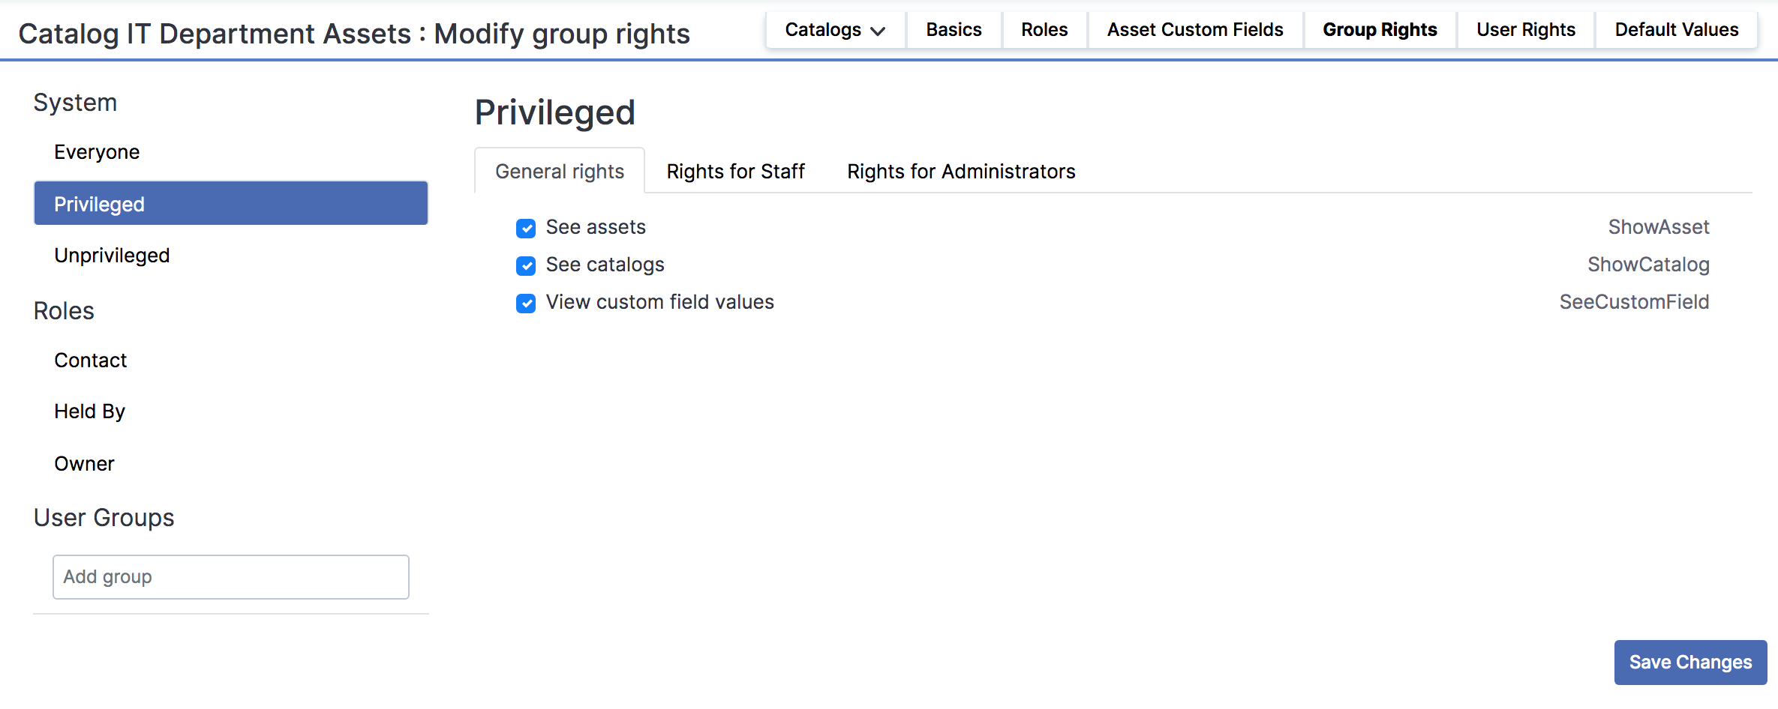Image resolution: width=1778 pixels, height=709 pixels.
Task: Select the Everyone system group
Action: click(97, 151)
